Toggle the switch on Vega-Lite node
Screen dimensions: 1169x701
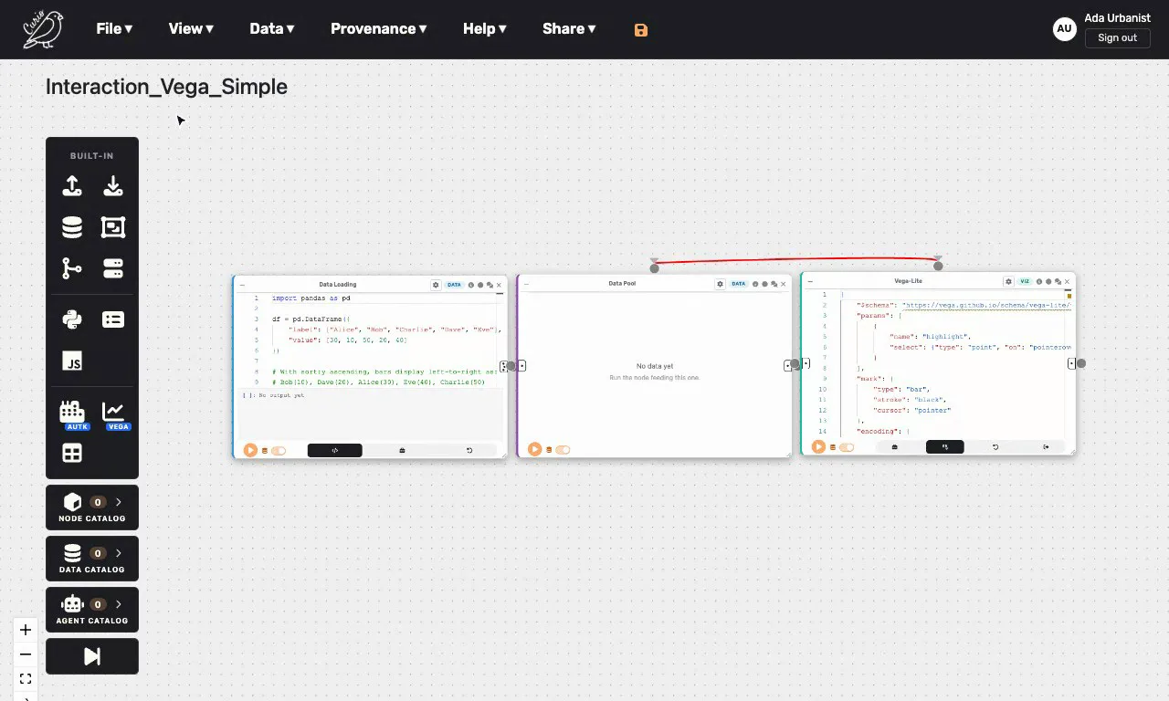click(847, 447)
